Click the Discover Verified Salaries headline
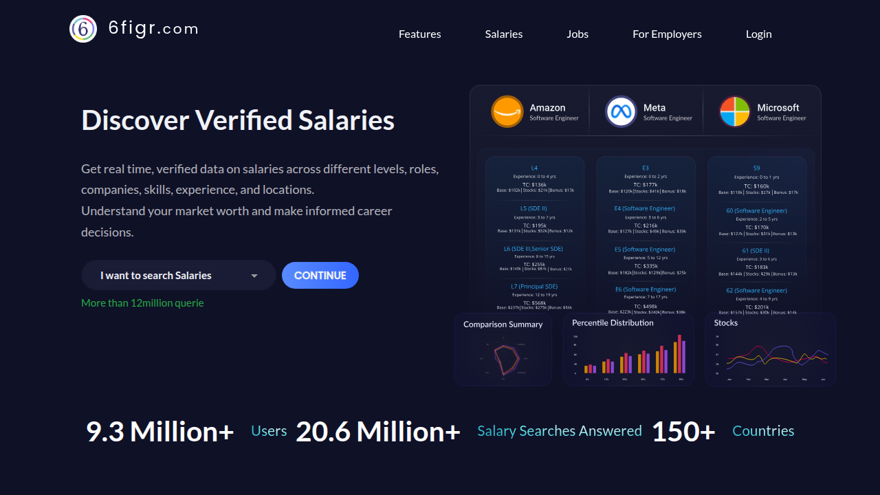 [238, 120]
